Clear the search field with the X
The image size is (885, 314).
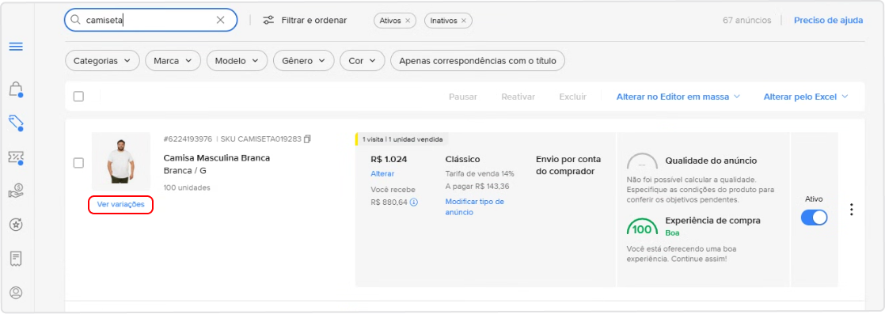tap(221, 21)
